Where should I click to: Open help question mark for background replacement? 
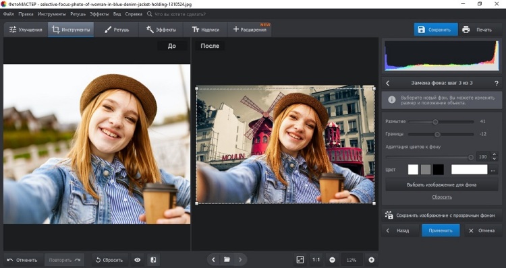[497, 83]
